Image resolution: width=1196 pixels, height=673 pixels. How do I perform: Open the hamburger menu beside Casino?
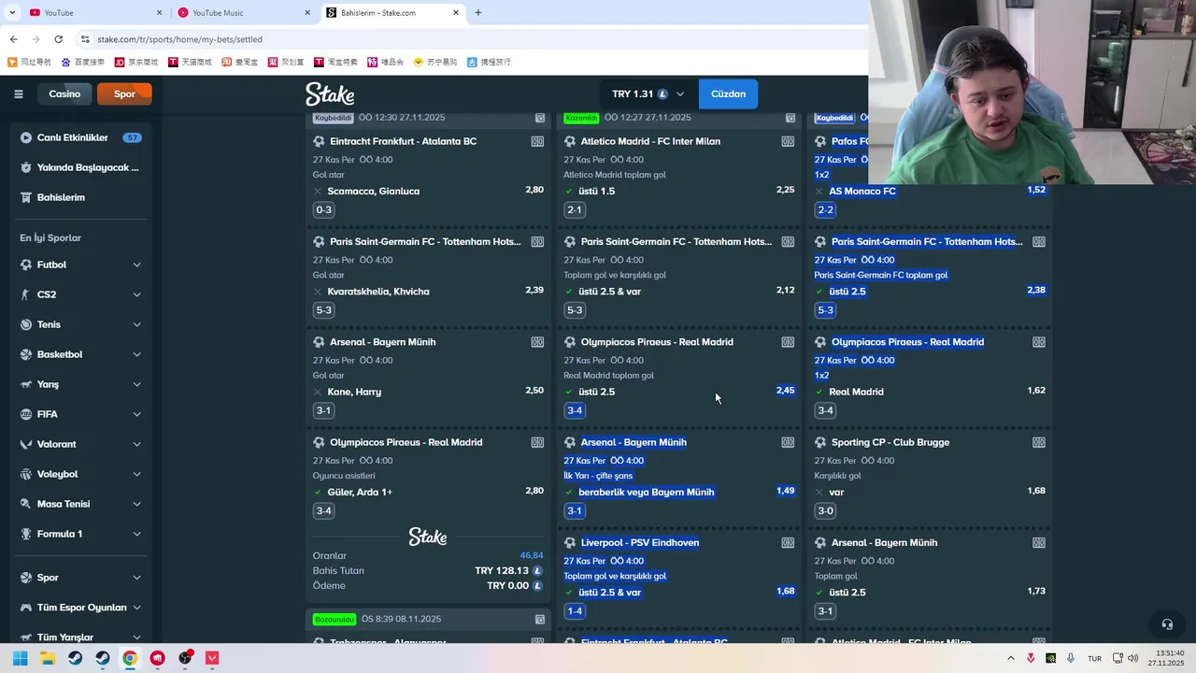pyautogui.click(x=19, y=93)
